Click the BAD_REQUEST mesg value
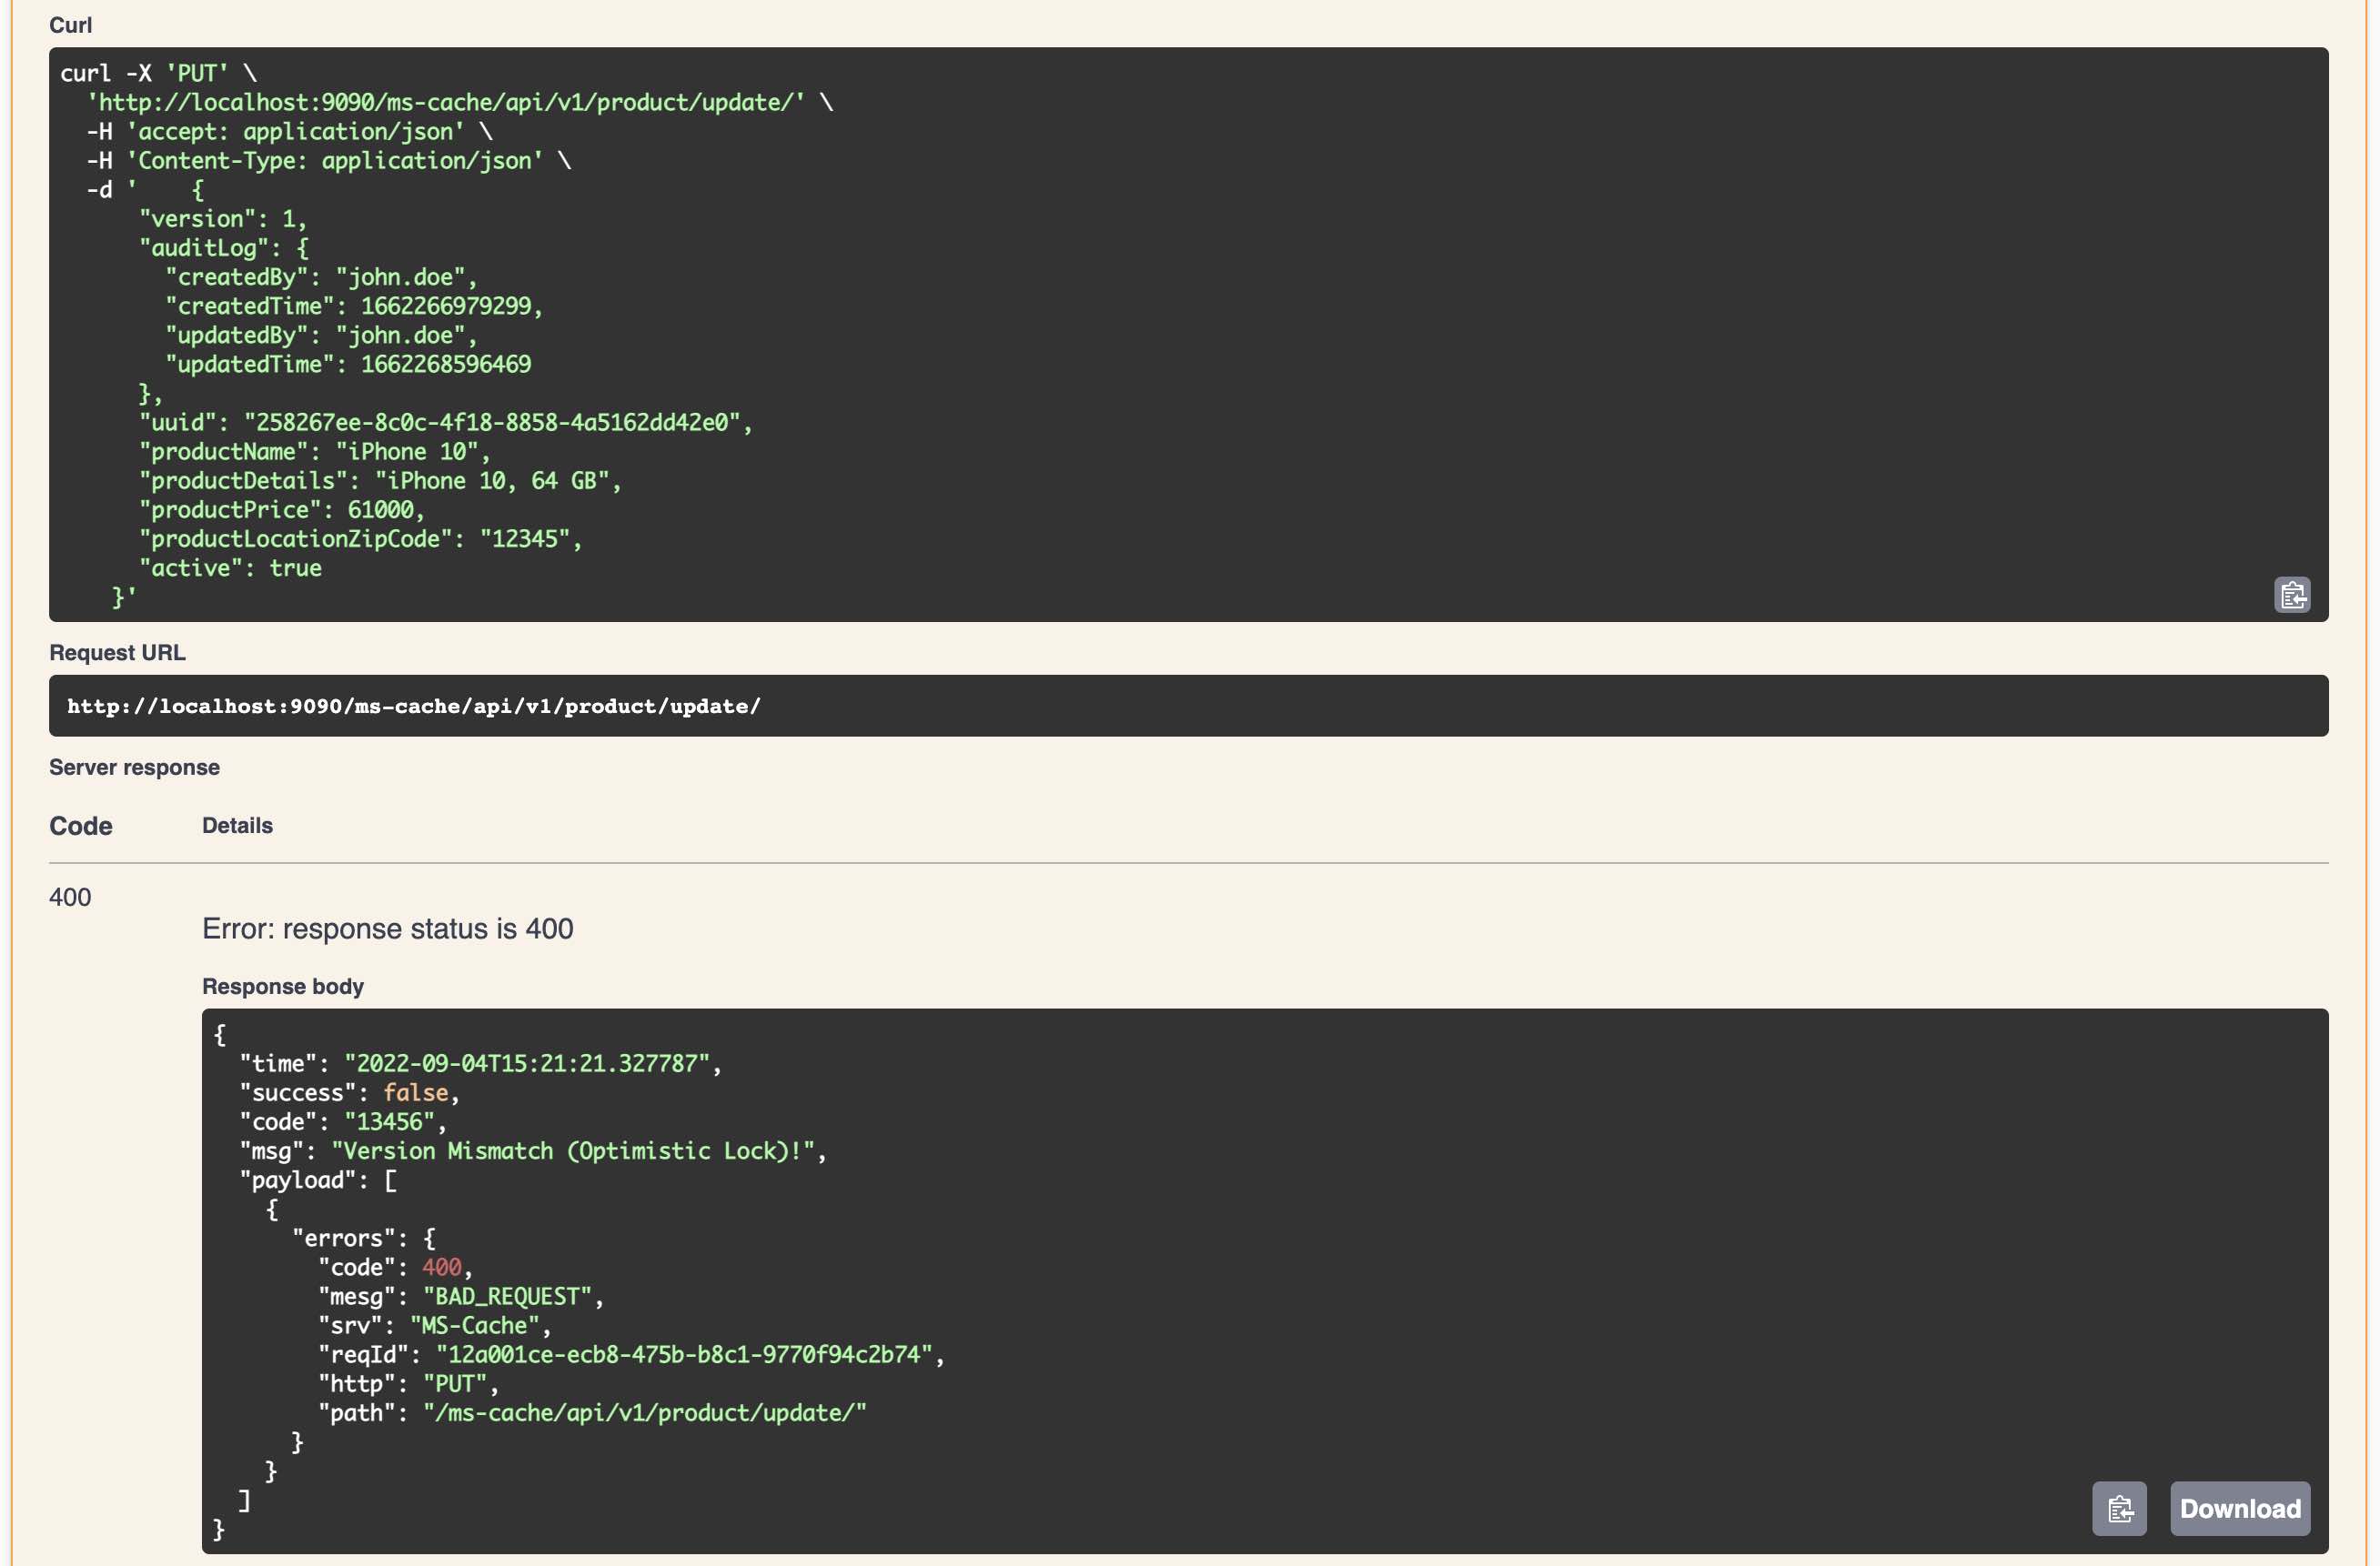This screenshot has height=1566, width=2380. click(508, 1297)
